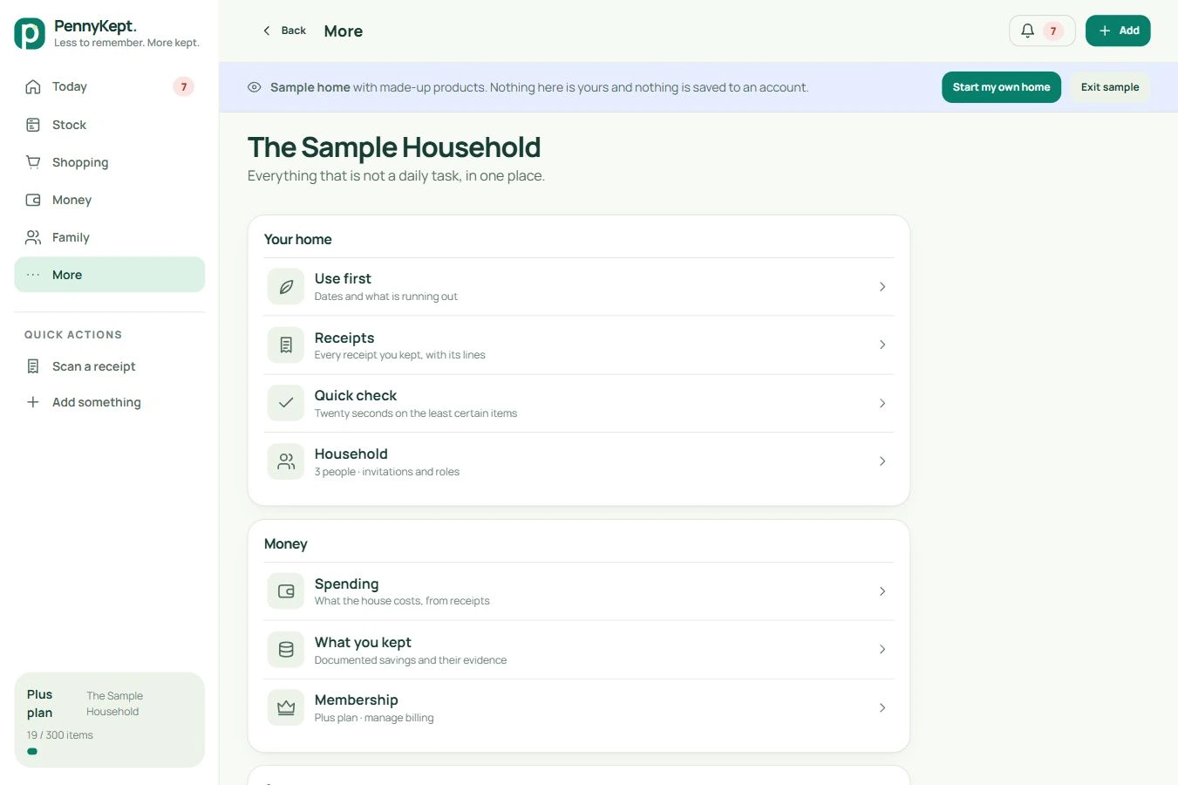Click the green Add button
The image size is (1178, 785).
coord(1118,31)
